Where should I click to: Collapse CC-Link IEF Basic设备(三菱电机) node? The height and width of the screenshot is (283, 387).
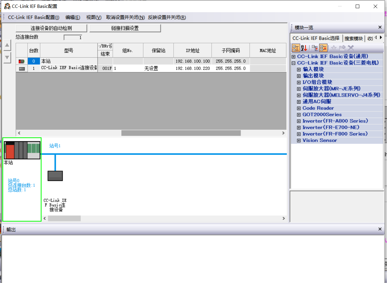(x=294, y=63)
